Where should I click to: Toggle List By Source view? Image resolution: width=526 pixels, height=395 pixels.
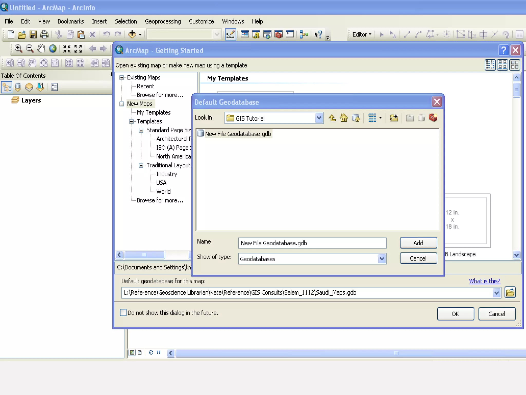tap(18, 87)
